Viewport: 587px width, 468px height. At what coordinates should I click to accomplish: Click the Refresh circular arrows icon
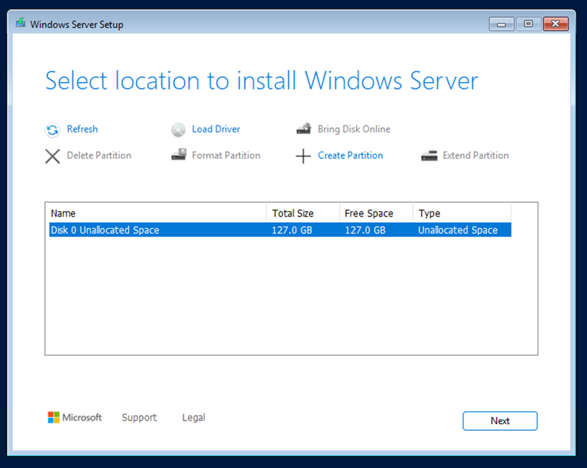(52, 130)
